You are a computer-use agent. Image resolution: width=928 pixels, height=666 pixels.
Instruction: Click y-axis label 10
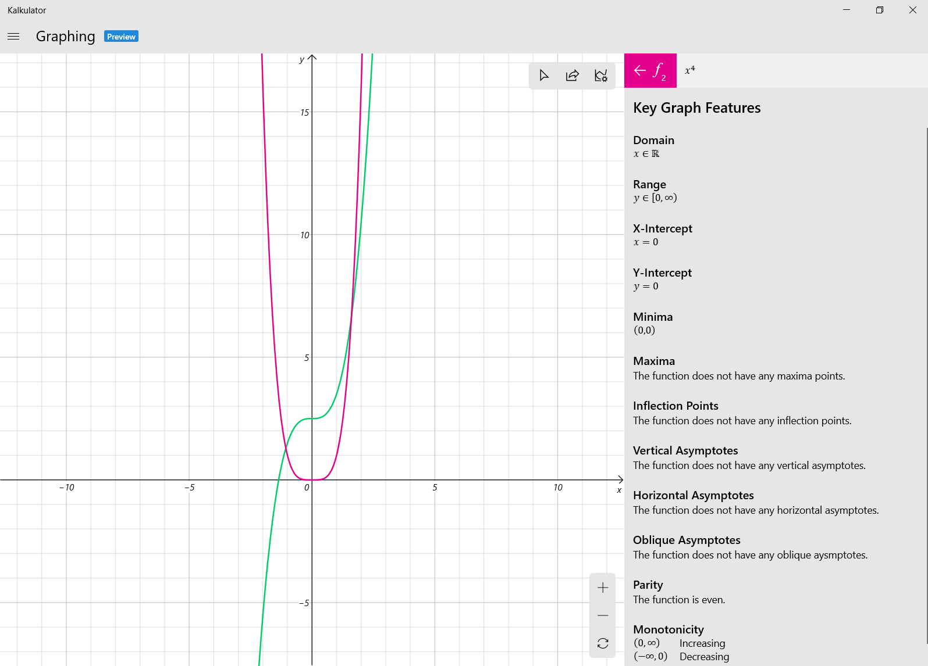point(304,235)
